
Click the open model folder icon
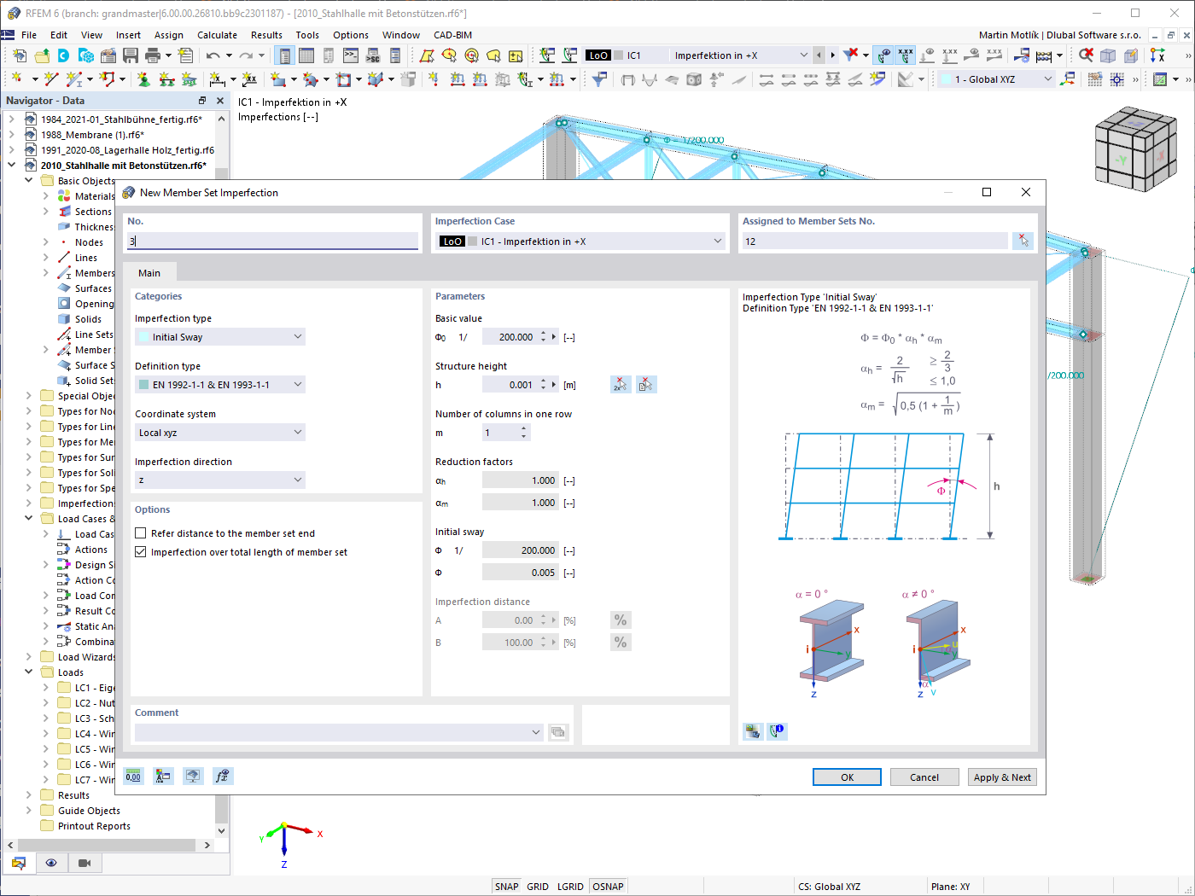point(41,55)
